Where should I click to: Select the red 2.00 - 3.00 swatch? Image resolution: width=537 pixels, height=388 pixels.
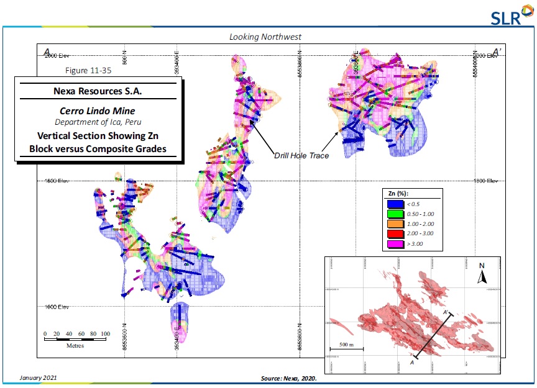coord(395,233)
